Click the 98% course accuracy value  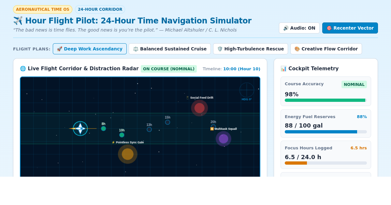pyautogui.click(x=292, y=94)
